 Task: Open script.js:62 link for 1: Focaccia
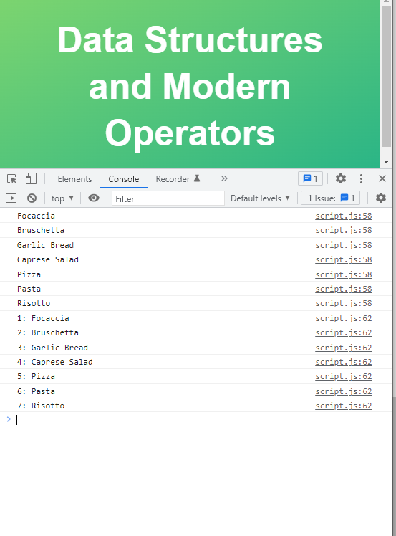pos(344,318)
